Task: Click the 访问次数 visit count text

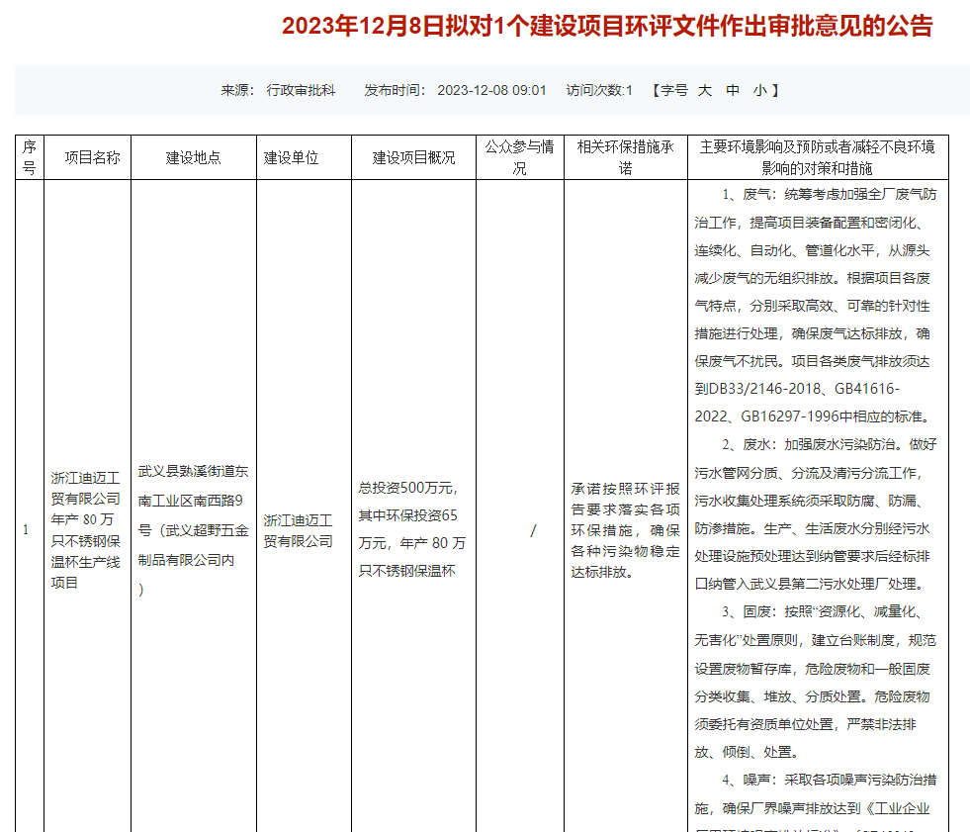Action: pyautogui.click(x=599, y=90)
